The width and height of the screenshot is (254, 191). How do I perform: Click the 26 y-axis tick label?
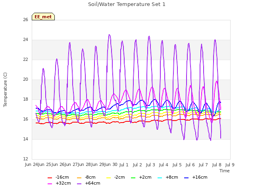point(25,19)
